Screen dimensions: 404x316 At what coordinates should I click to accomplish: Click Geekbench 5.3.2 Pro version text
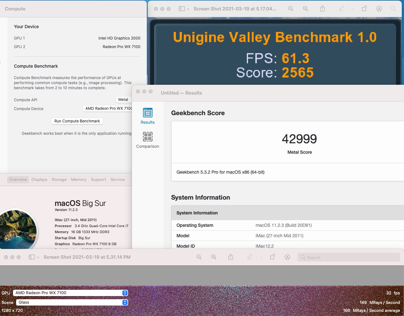tap(221, 172)
